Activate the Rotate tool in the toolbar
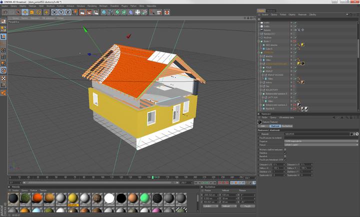Screen dimensions: 360x217 (38, 12)
